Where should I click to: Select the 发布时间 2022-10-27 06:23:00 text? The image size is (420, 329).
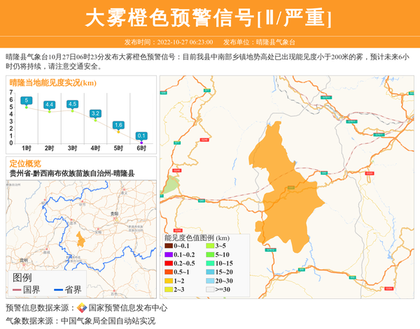click(169, 42)
